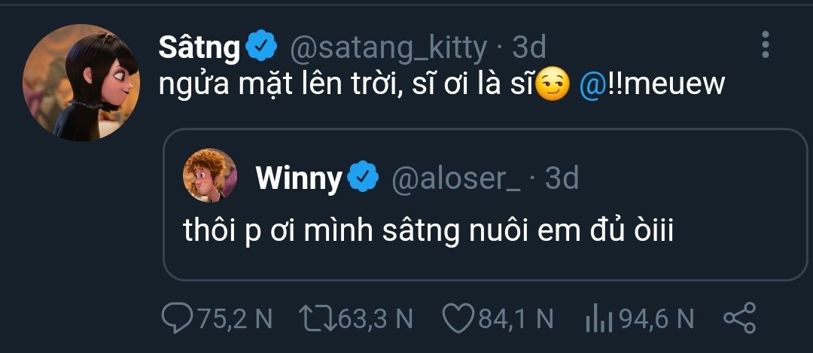Viewport: 813px width, 353px height.
Task: Open the three-dot more options menu
Action: click(765, 45)
